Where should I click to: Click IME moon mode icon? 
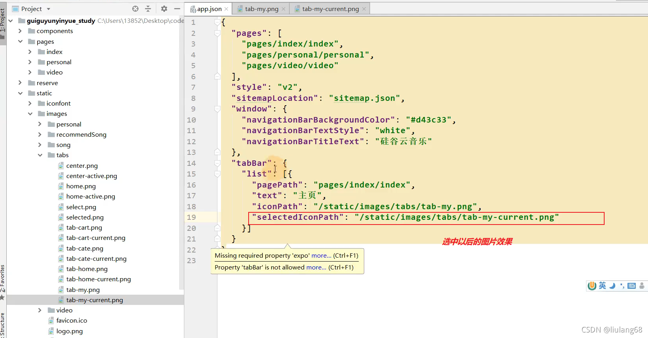coord(612,286)
